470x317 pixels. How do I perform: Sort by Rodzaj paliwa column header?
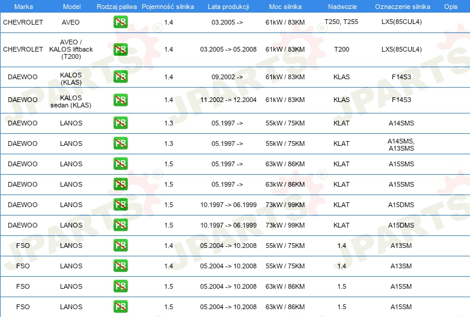pyautogui.click(x=117, y=6)
